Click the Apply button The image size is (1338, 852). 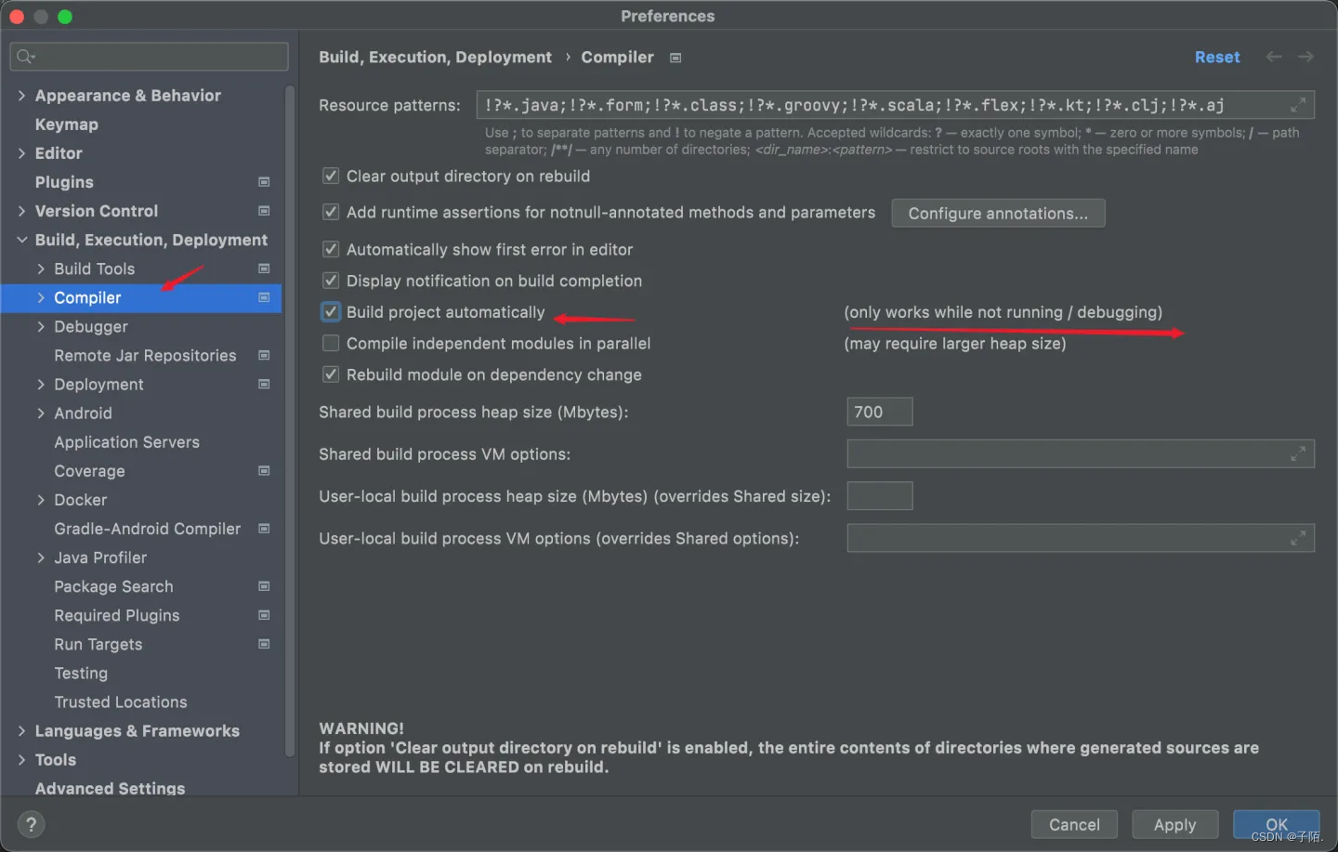[1174, 824]
